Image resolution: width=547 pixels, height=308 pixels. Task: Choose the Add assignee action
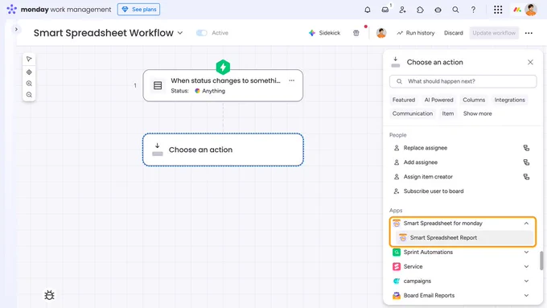463,162
